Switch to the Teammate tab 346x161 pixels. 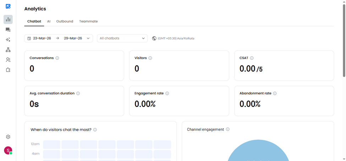88,21
